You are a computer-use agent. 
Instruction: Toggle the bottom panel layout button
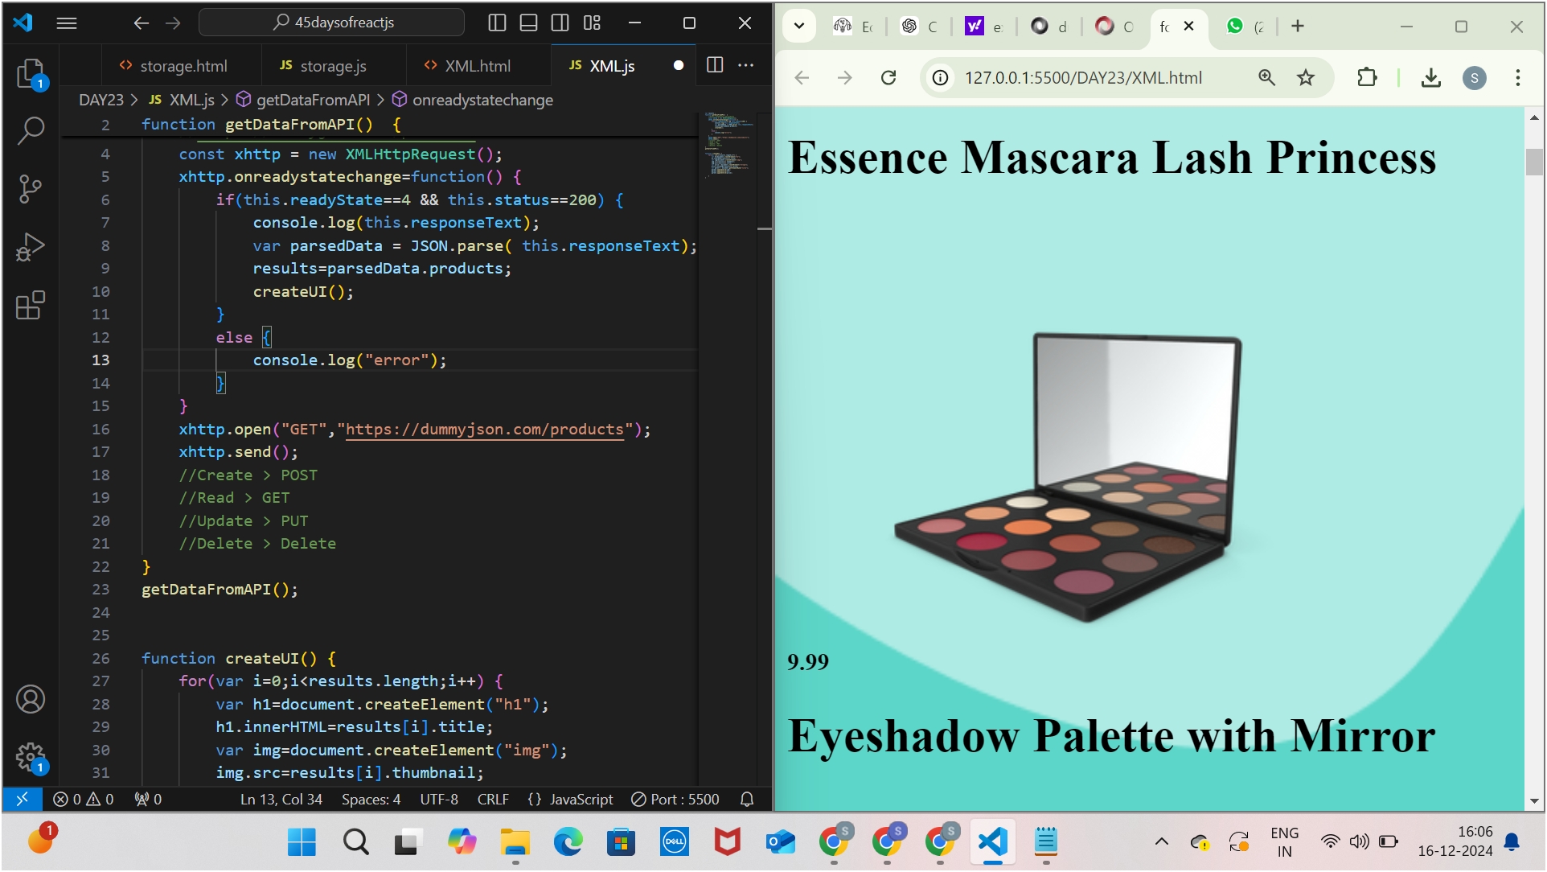click(528, 23)
